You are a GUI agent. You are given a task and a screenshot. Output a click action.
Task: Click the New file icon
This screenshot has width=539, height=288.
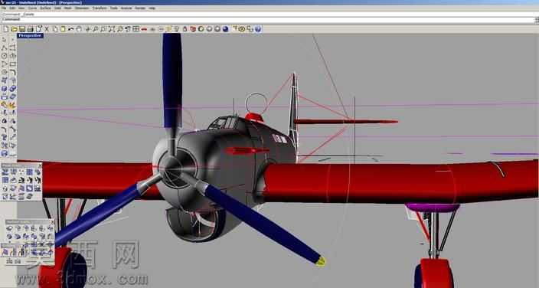(6, 29)
